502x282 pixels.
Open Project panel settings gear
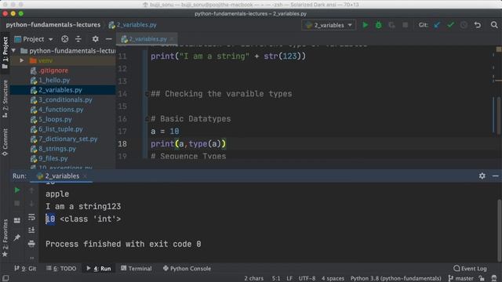95,39
